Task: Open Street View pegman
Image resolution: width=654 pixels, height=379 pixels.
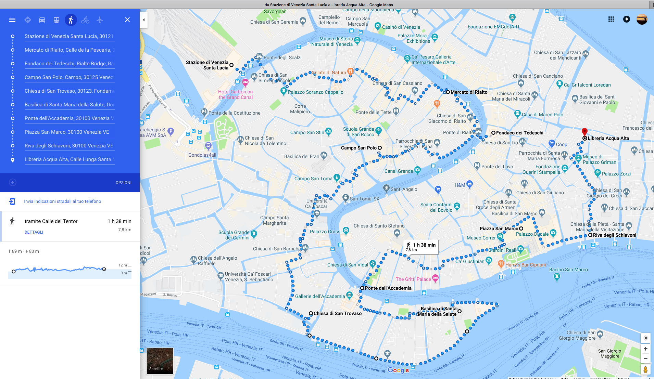Action: point(645,370)
